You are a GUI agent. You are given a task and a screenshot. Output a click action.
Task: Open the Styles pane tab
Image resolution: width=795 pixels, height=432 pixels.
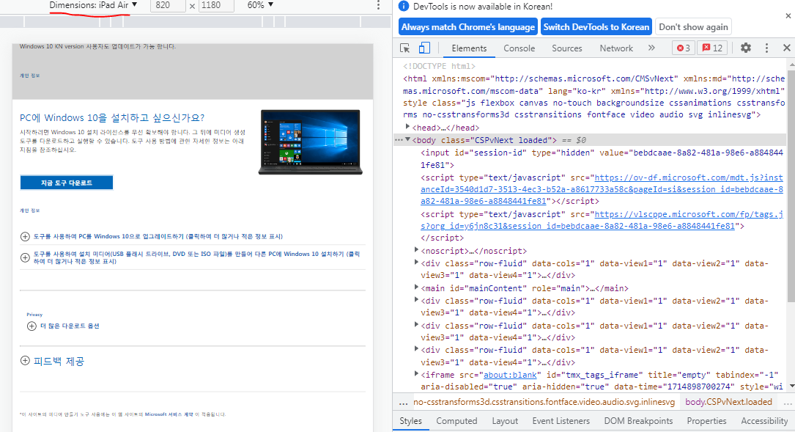410,421
